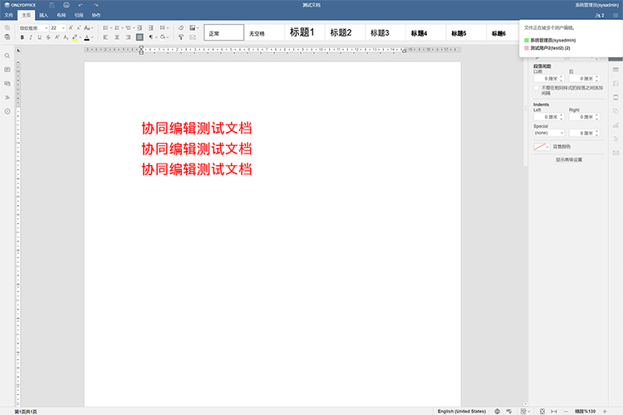Open the 文件 menu tab
The width and height of the screenshot is (623, 415).
(x=9, y=15)
